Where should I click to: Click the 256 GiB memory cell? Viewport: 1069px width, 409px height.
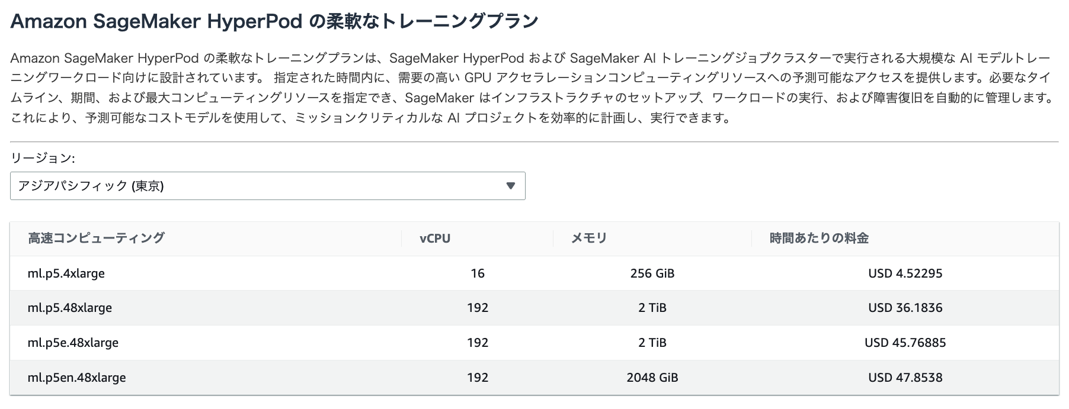coord(652,273)
